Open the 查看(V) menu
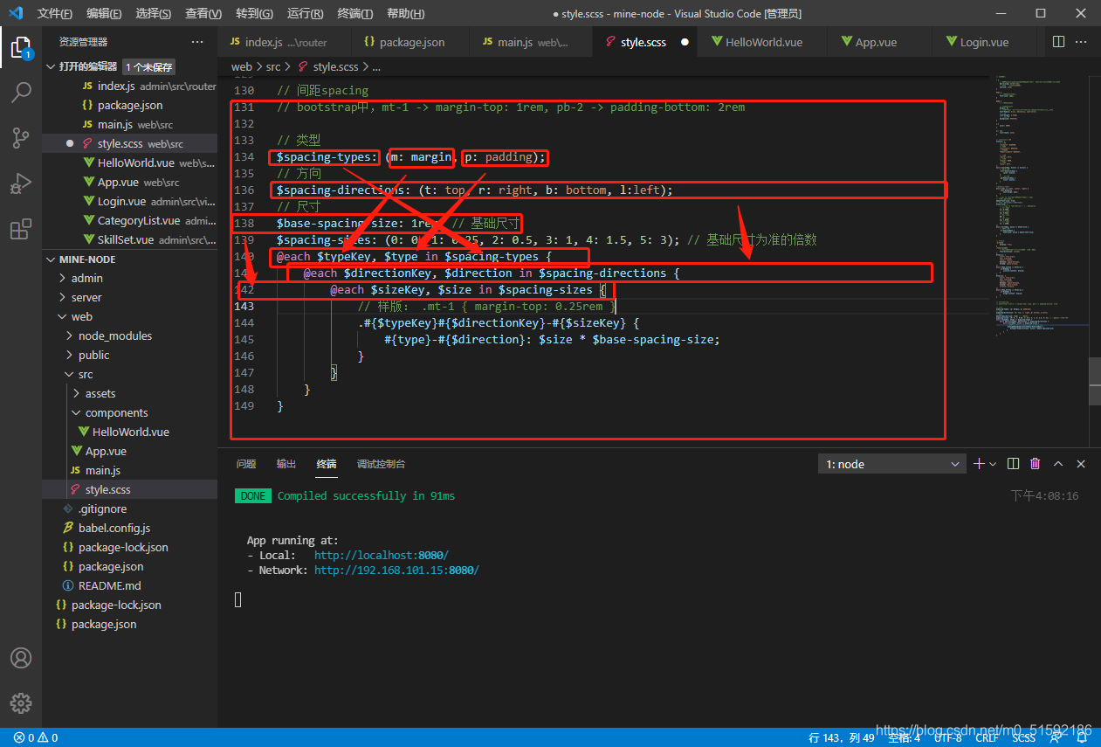 (x=203, y=14)
